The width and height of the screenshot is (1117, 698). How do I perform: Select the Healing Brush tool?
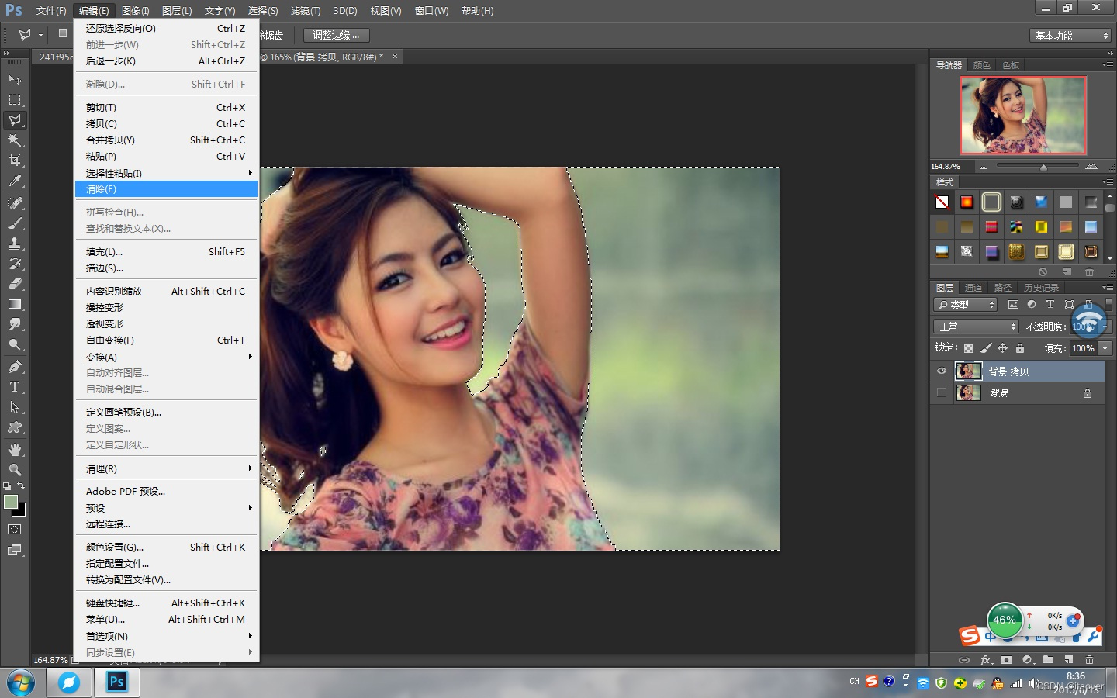15,203
